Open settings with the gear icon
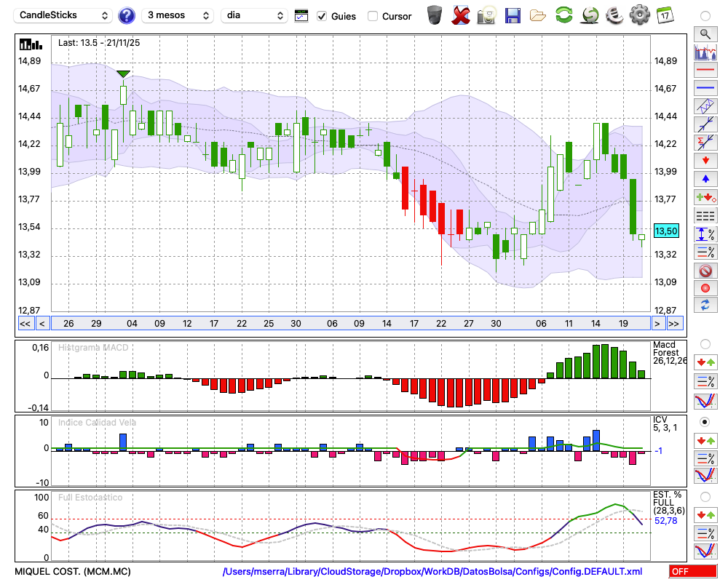The height and width of the screenshot is (582, 728). click(x=640, y=15)
